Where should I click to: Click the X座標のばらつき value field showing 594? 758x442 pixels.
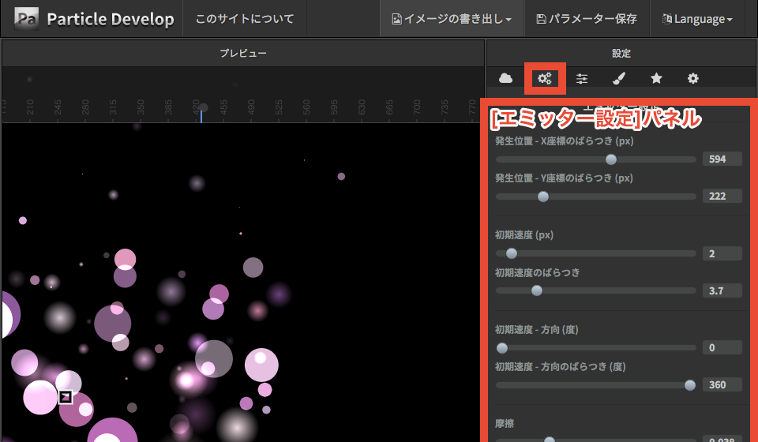722,159
